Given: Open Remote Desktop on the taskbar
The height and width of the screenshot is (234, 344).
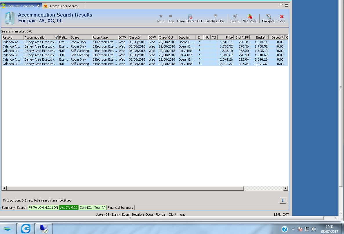Looking at the screenshot, I should pyautogui.click(x=44, y=229).
